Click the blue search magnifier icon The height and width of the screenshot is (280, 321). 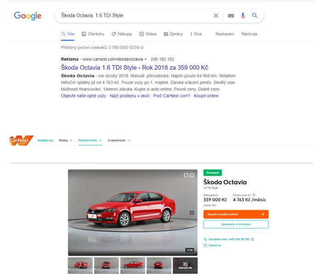coord(255,16)
